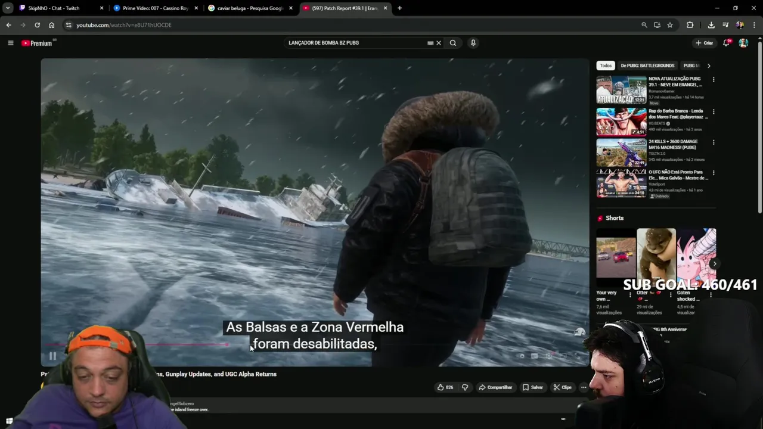Toggle subtitles in the video player
763x429 pixels.
[535, 356]
